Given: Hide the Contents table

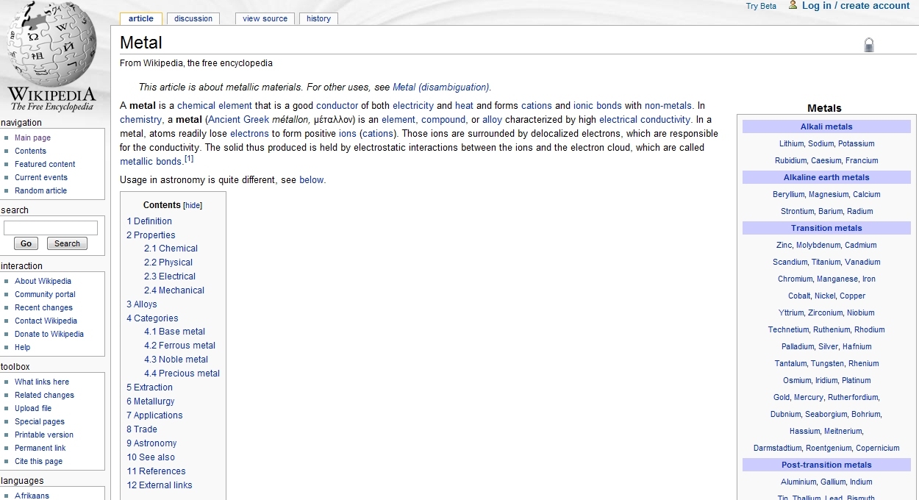Looking at the screenshot, I should pos(193,206).
